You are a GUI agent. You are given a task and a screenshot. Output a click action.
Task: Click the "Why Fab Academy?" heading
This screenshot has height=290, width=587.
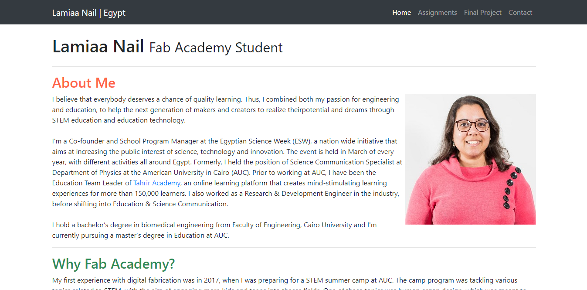click(x=113, y=264)
